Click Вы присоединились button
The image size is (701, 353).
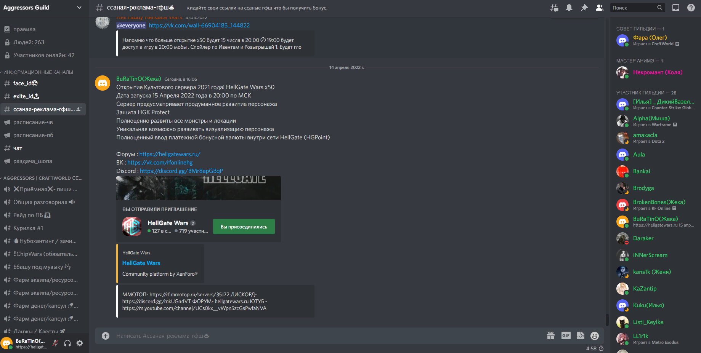(x=244, y=227)
